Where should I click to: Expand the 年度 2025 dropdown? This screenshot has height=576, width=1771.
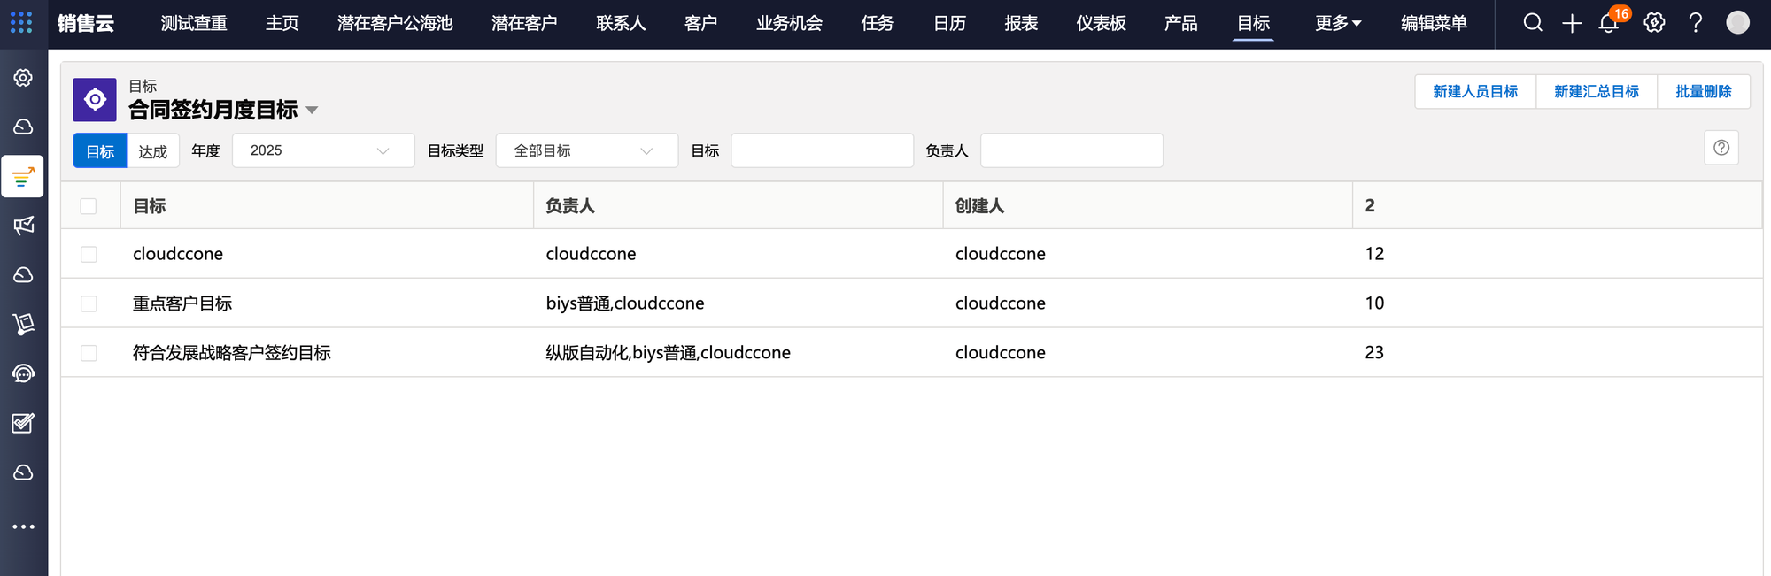323,150
